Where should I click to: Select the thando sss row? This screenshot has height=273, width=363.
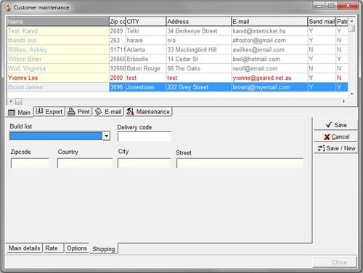pyautogui.click(x=178, y=41)
